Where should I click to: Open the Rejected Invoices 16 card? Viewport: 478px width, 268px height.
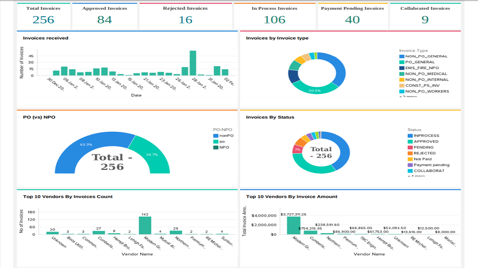point(185,16)
